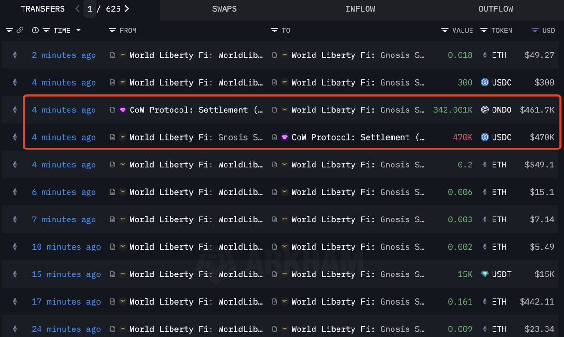Click the Ethereum chain icon in the first row
564x337 pixels.
[x=15, y=55]
